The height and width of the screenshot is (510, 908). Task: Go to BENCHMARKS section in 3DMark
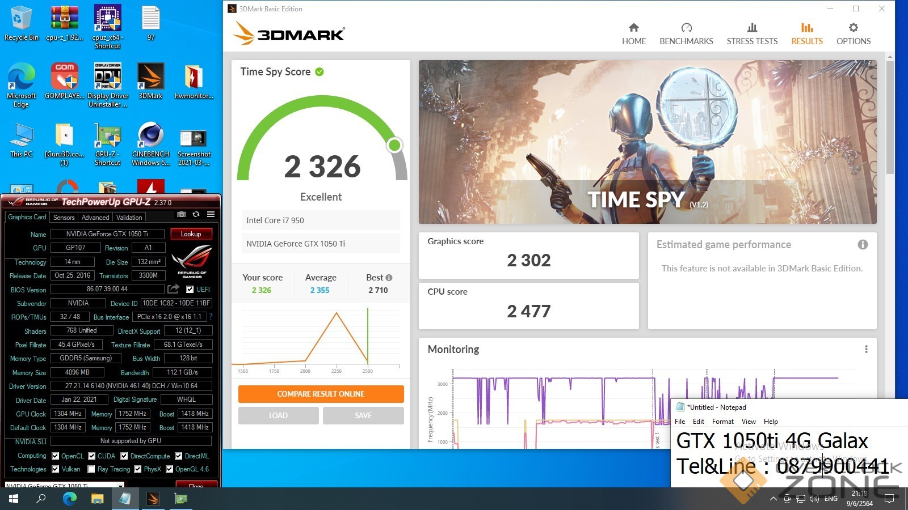[686, 34]
